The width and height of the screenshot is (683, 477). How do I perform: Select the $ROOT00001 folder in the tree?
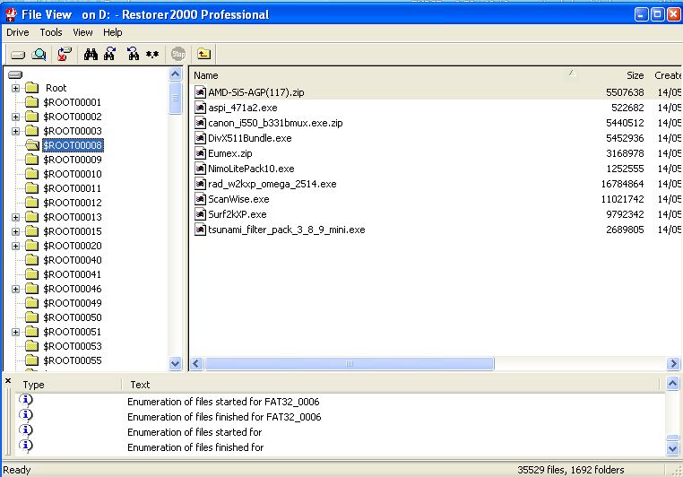tap(73, 102)
